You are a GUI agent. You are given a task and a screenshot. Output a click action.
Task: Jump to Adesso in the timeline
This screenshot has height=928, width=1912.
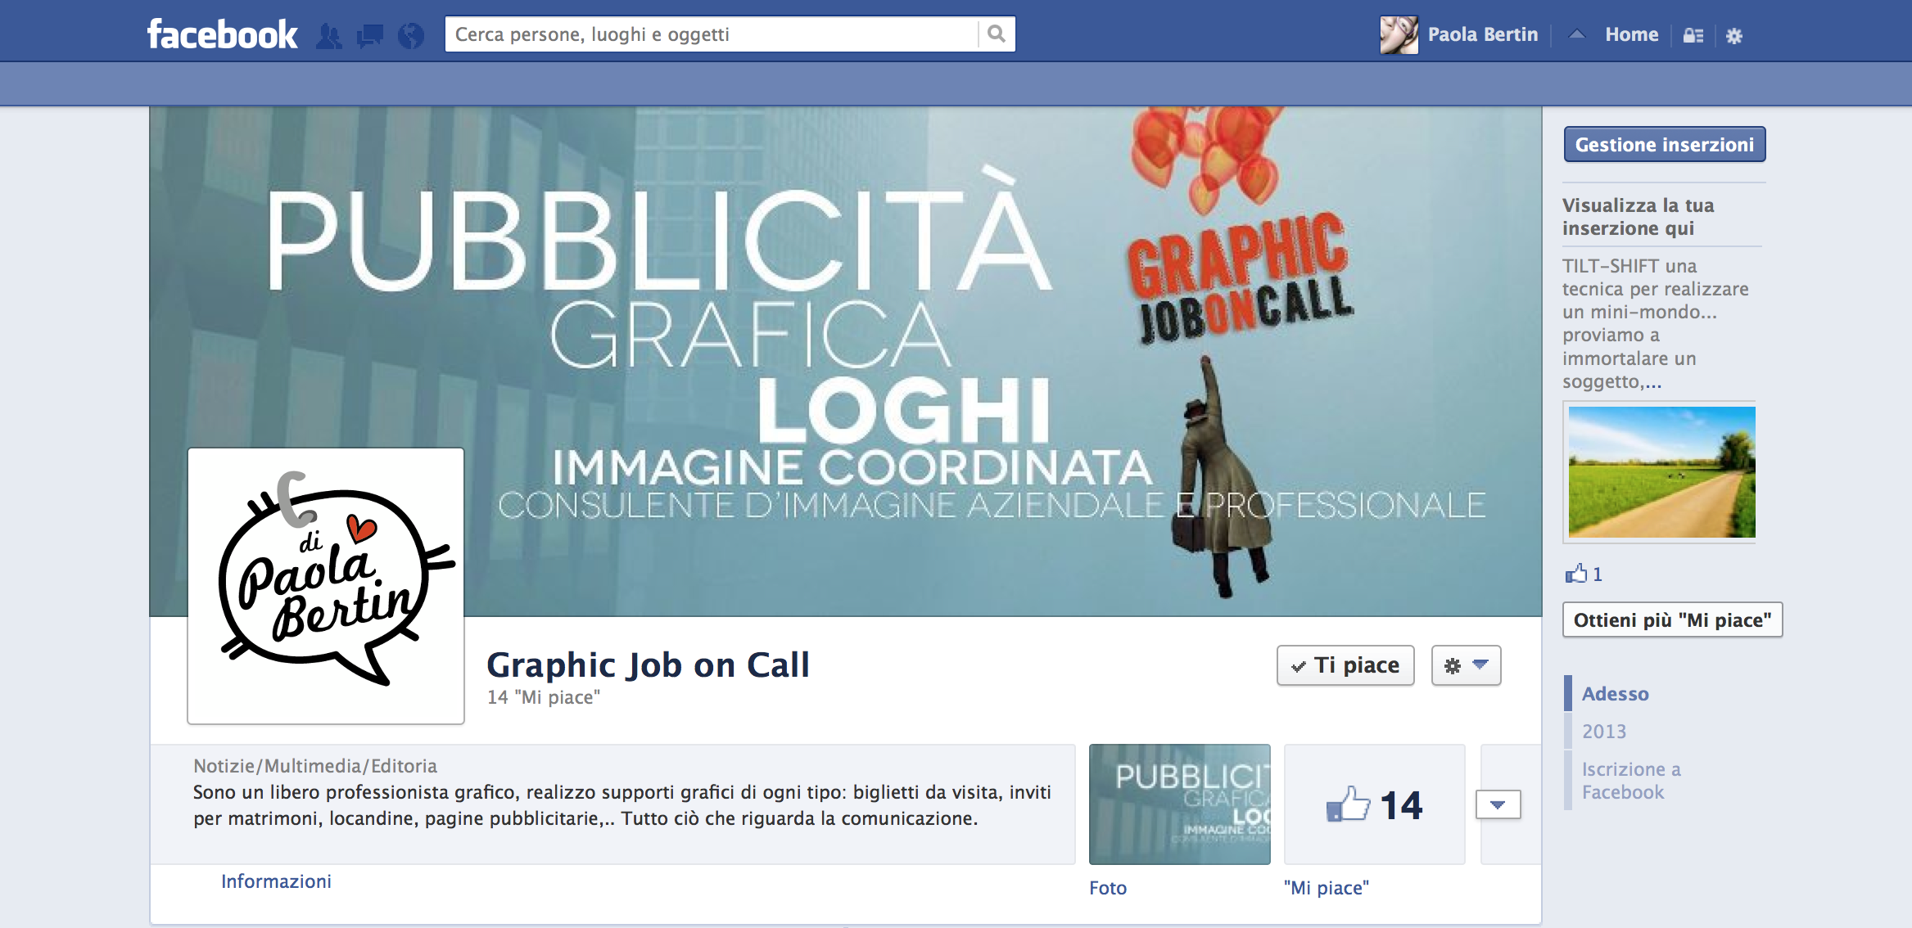pyautogui.click(x=1615, y=693)
